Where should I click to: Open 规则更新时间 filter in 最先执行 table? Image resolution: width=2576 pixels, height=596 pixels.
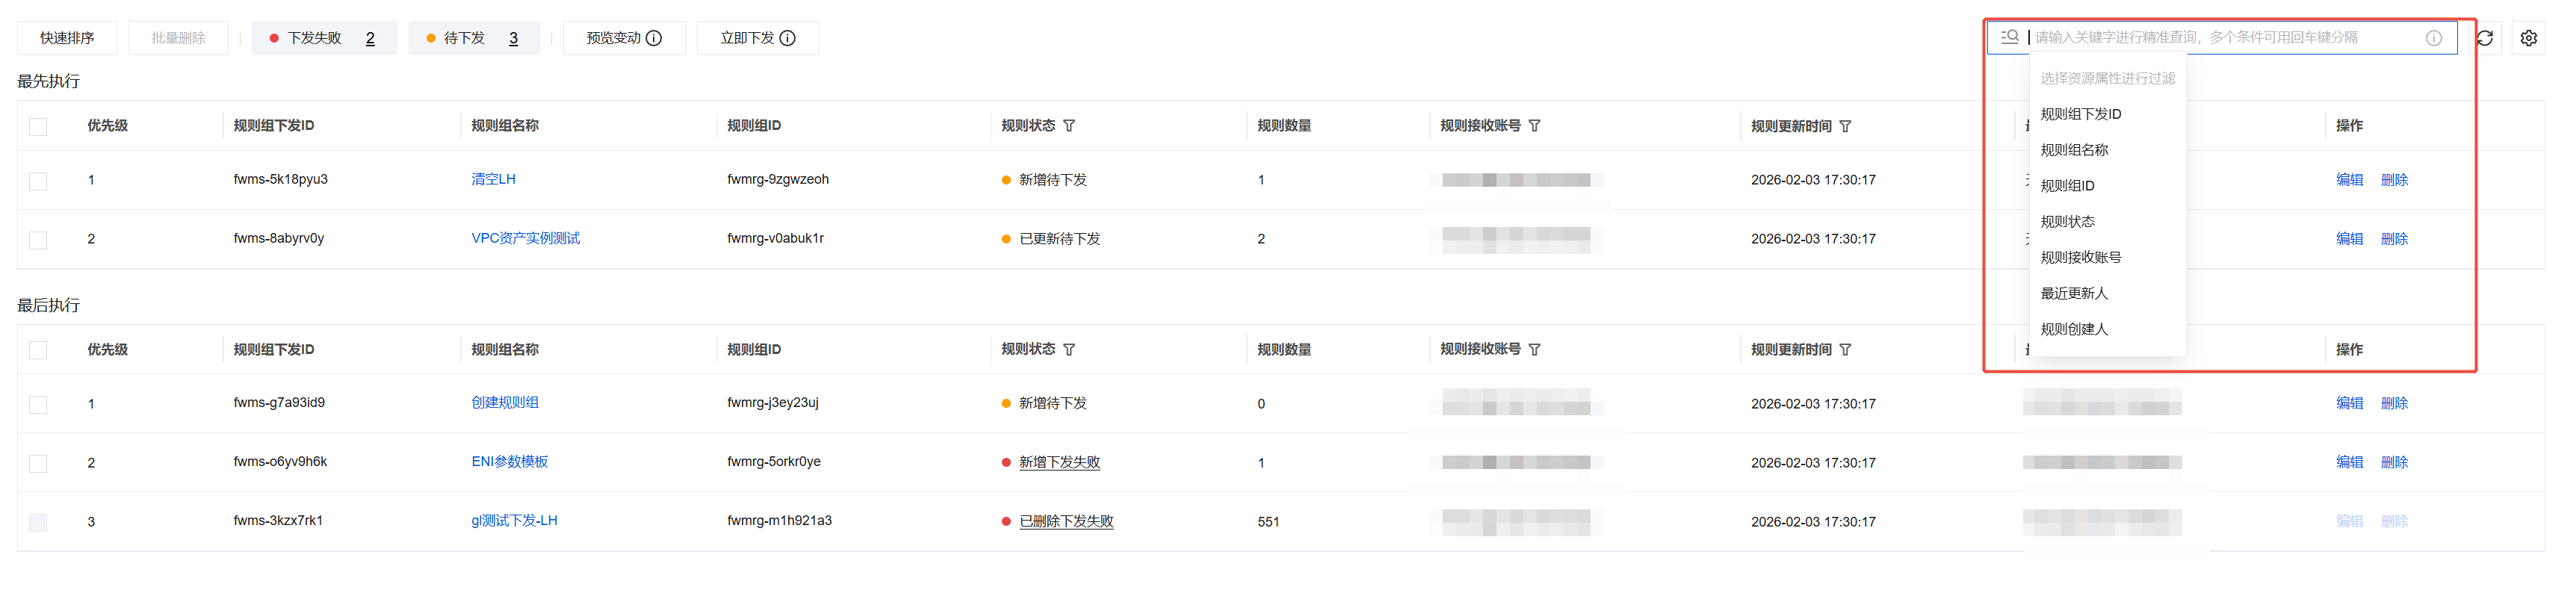(x=1845, y=126)
